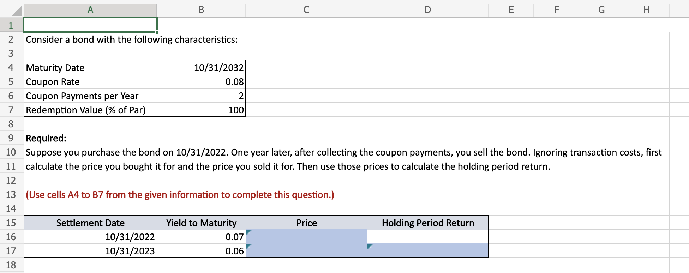Select 'Redemption Value (% of Par)' label cell
689x273 pixels.
(x=90, y=110)
